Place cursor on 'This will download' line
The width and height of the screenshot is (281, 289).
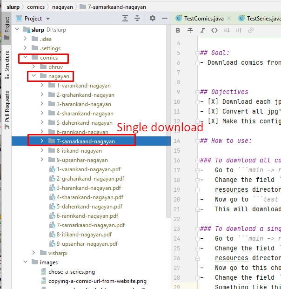point(241,209)
